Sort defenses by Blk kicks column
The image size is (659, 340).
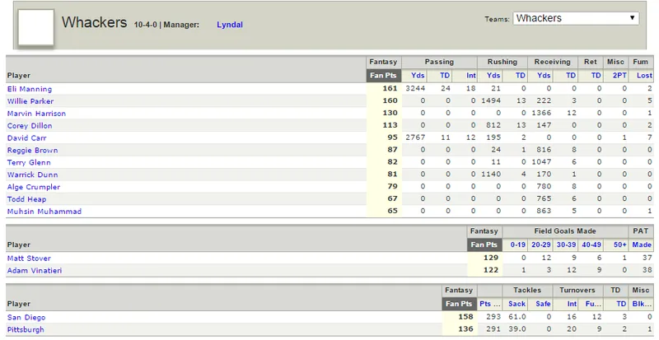click(x=642, y=304)
